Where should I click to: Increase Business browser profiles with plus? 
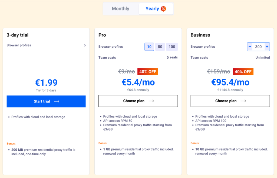[267, 47]
